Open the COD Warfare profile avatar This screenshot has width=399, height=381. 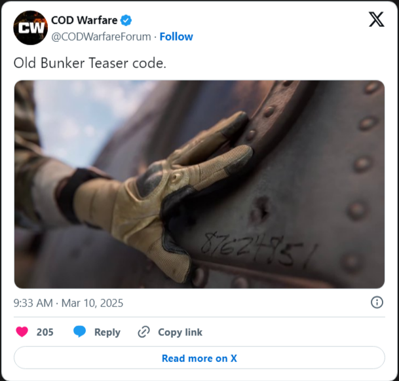click(x=31, y=27)
